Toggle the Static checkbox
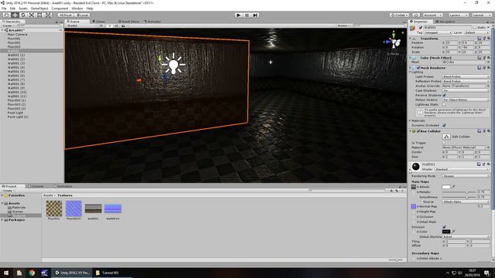Image resolution: width=495 pixels, height=278 pixels. tap(475, 28)
